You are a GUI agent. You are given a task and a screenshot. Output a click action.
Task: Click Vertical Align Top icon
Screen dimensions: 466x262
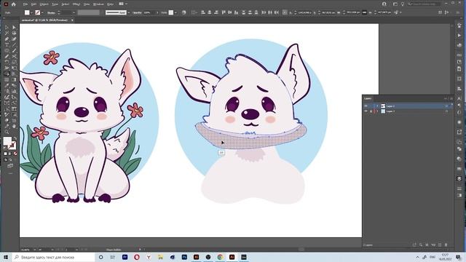click(x=224, y=12)
